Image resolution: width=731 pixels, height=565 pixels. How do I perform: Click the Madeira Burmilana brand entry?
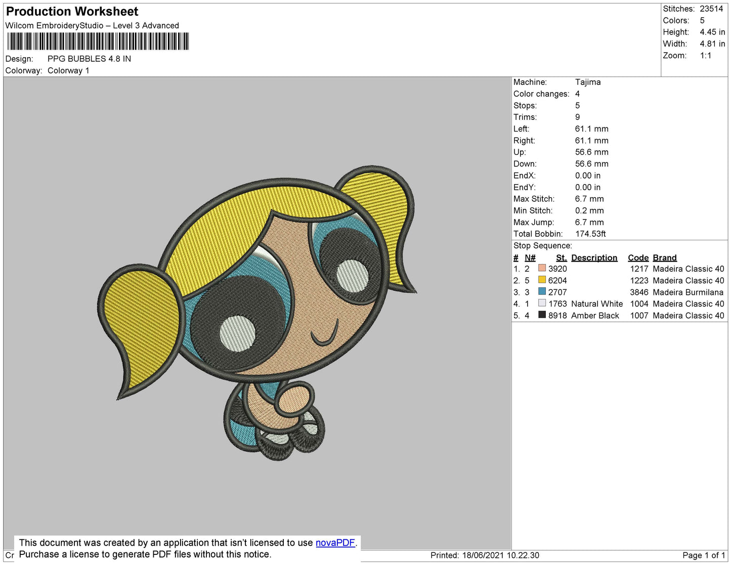point(688,292)
